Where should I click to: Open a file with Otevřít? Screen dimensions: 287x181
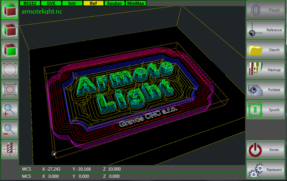pos(265,50)
